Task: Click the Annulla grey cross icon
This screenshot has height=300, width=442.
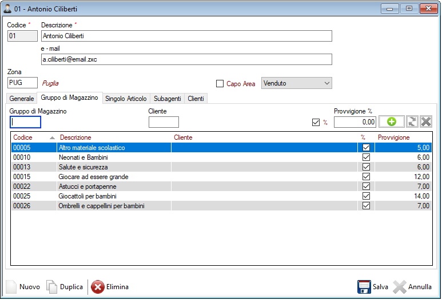Action: [x=400, y=287]
